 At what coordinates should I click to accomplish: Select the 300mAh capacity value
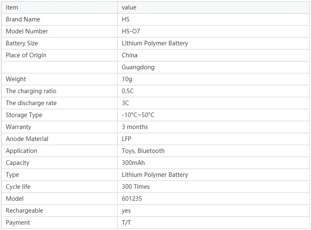pos(133,163)
